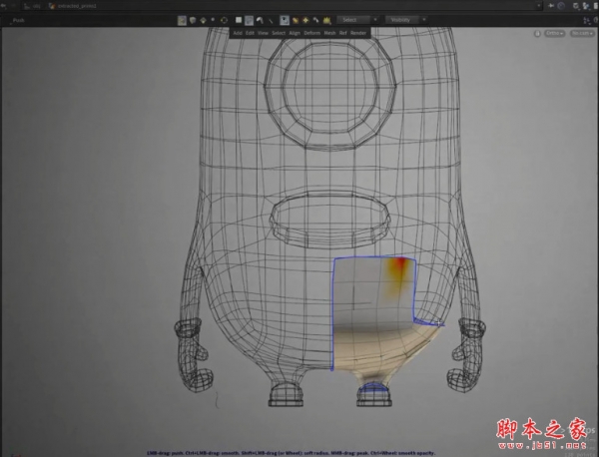Click the curved hook-shaped tool icon
The height and width of the screenshot is (457, 599).
point(260,20)
